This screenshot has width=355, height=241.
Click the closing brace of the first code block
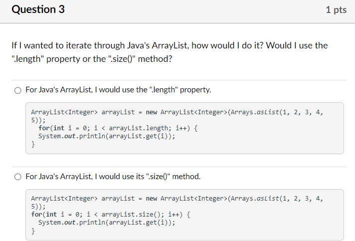pos(33,144)
